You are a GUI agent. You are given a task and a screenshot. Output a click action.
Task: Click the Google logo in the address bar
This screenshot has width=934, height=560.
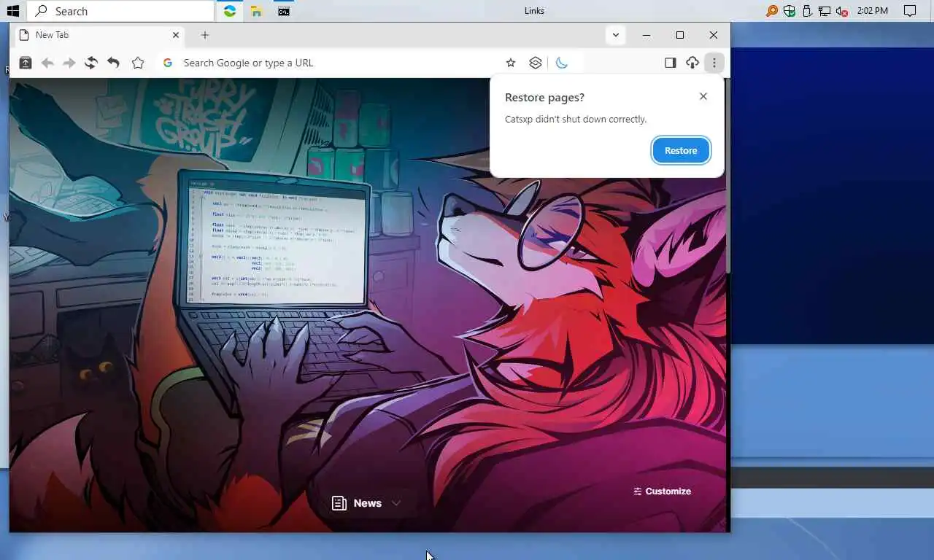coord(168,63)
